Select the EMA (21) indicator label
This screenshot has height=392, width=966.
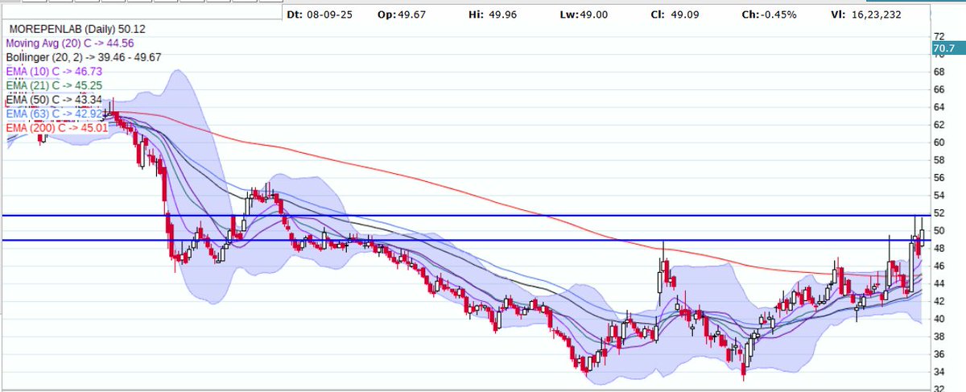(54, 85)
